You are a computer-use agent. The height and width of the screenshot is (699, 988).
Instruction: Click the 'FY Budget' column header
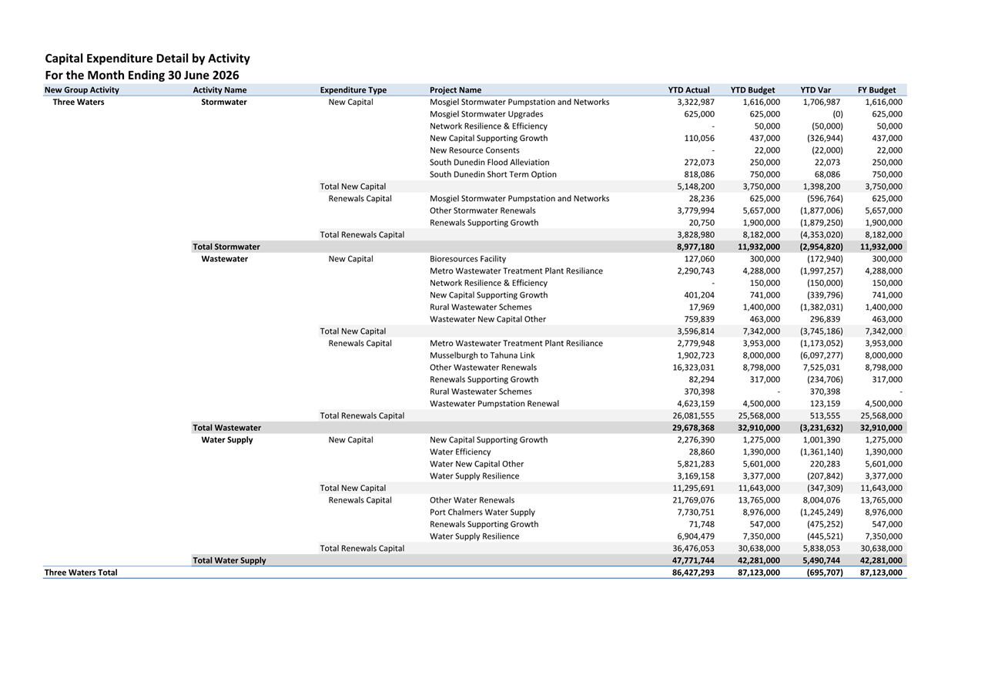[876, 90]
